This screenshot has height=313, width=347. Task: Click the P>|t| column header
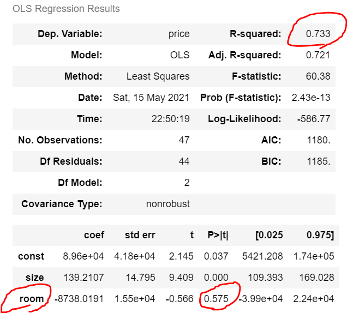coord(218,235)
